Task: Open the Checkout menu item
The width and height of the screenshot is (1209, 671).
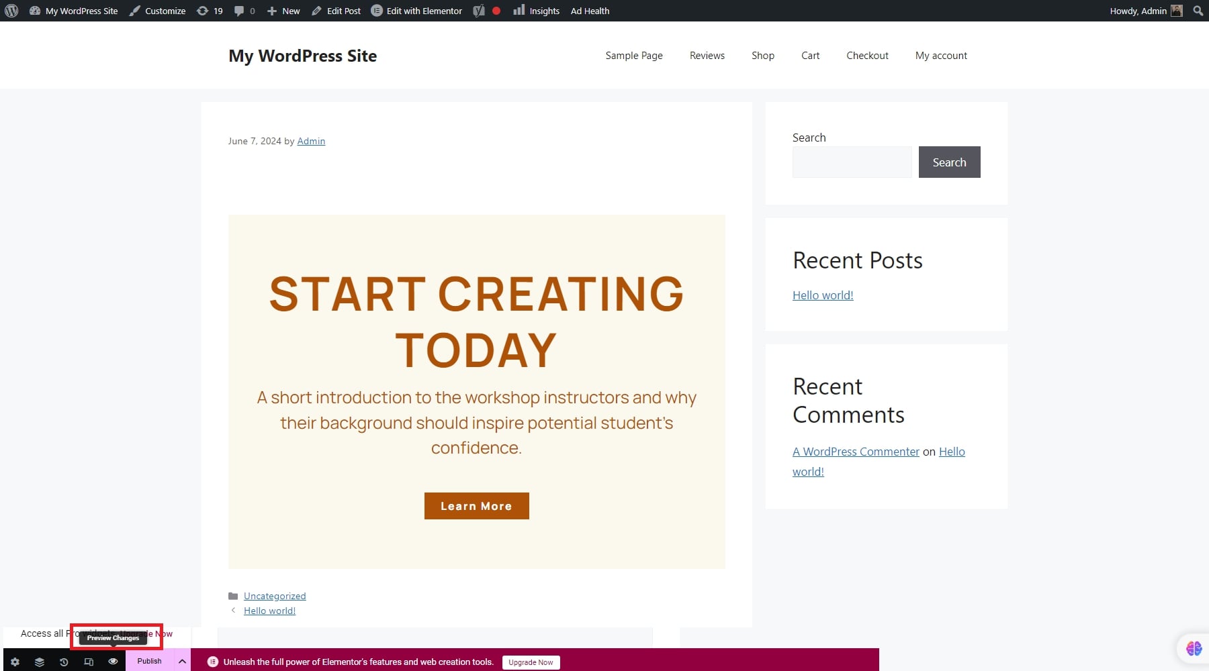Action: tap(867, 56)
